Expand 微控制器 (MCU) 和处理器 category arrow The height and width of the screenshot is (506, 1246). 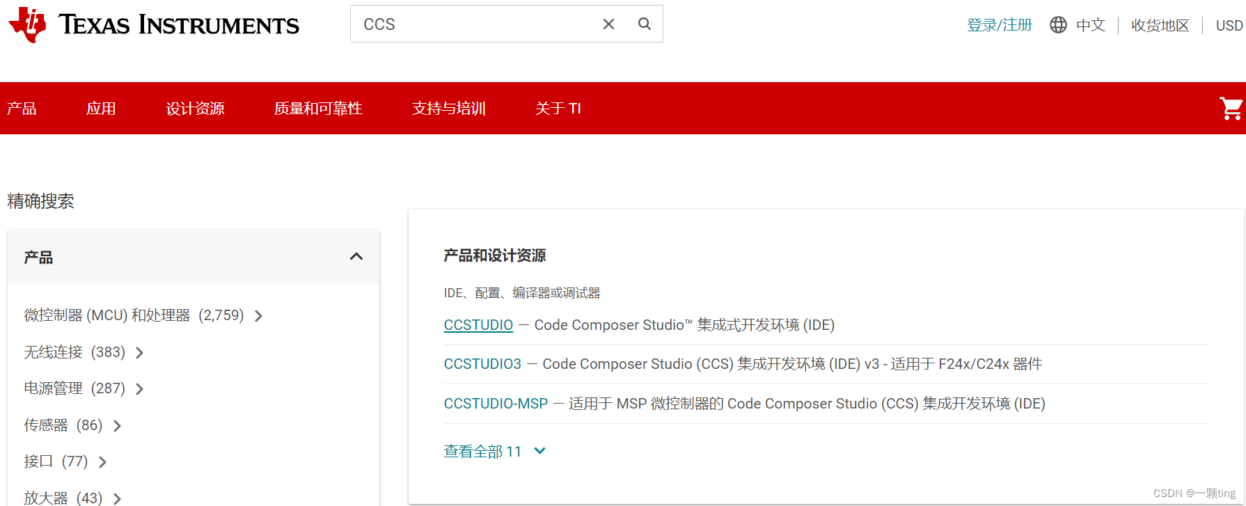click(x=258, y=316)
